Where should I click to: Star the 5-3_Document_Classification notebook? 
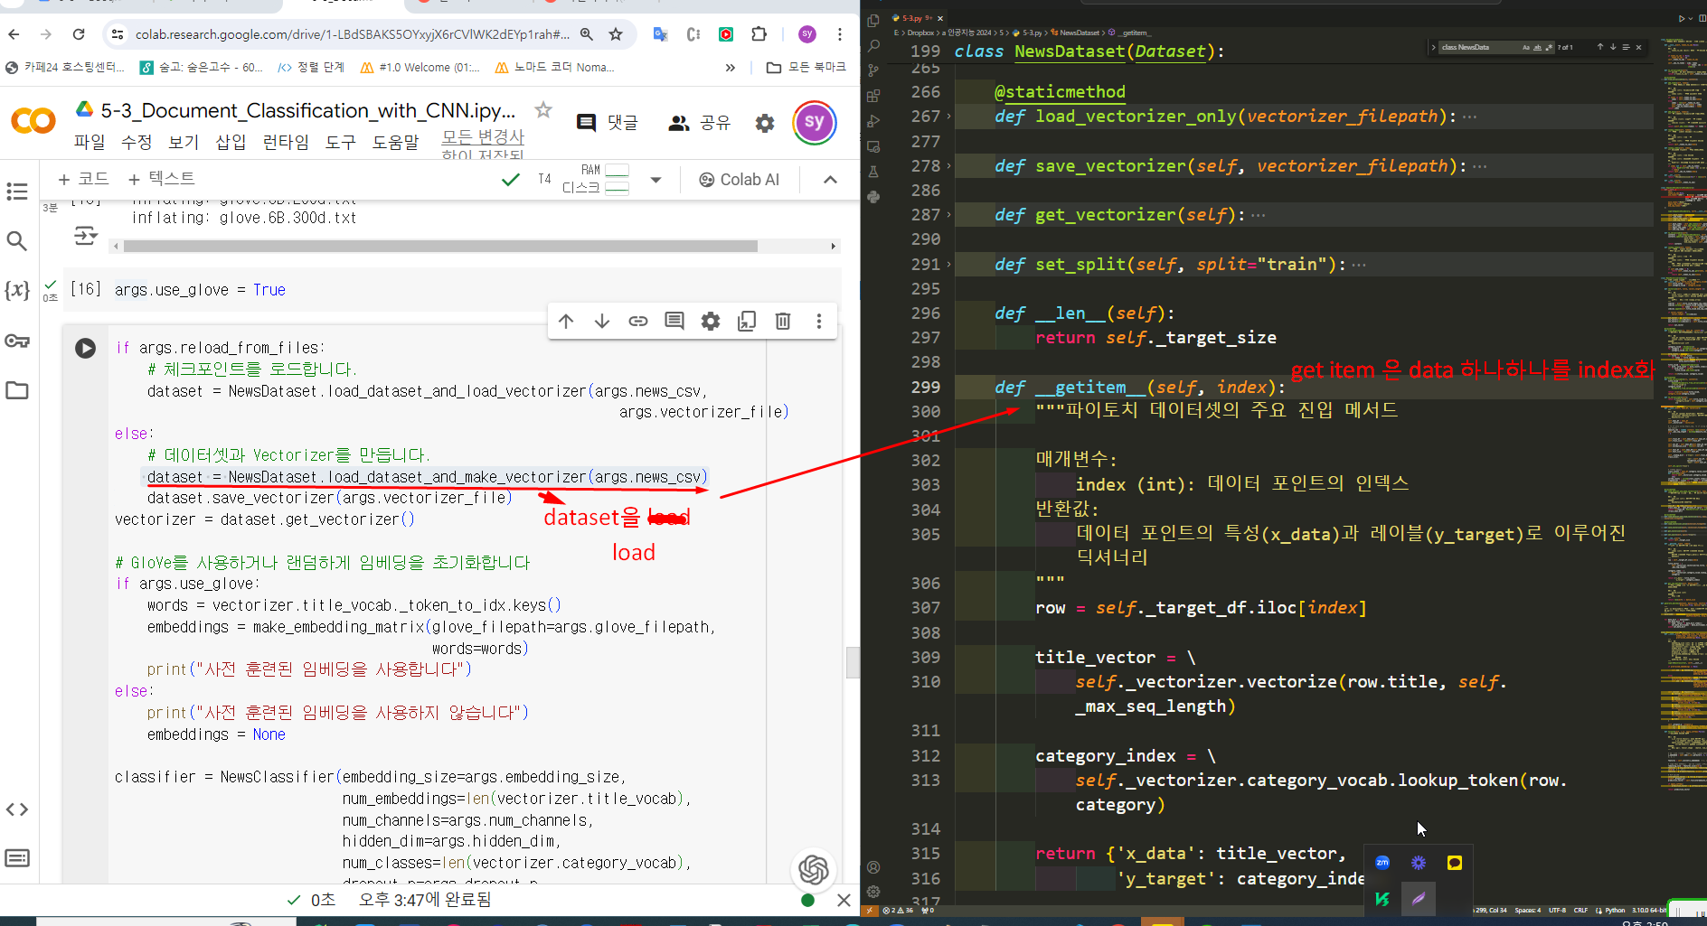(542, 110)
